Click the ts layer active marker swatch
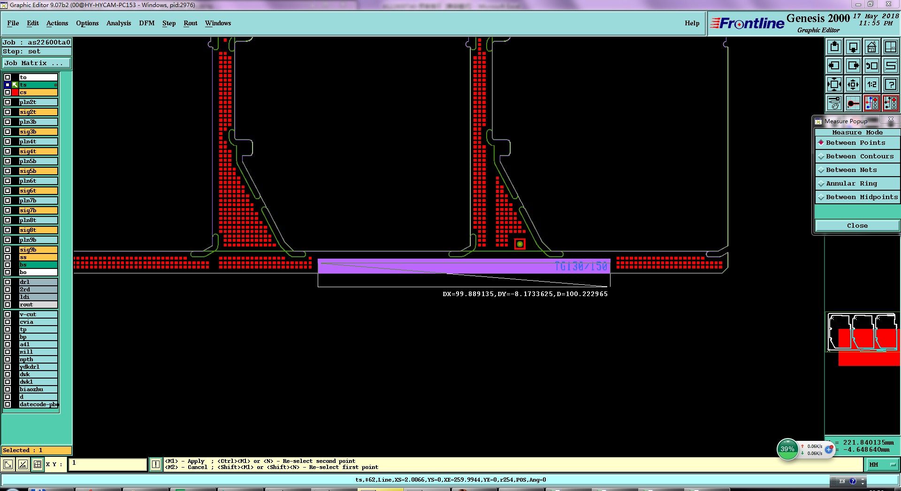901x491 pixels. click(15, 85)
